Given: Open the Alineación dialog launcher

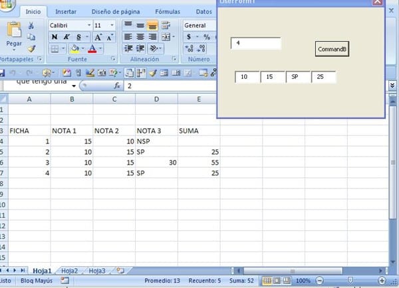Looking at the screenshot, I should (x=174, y=59).
